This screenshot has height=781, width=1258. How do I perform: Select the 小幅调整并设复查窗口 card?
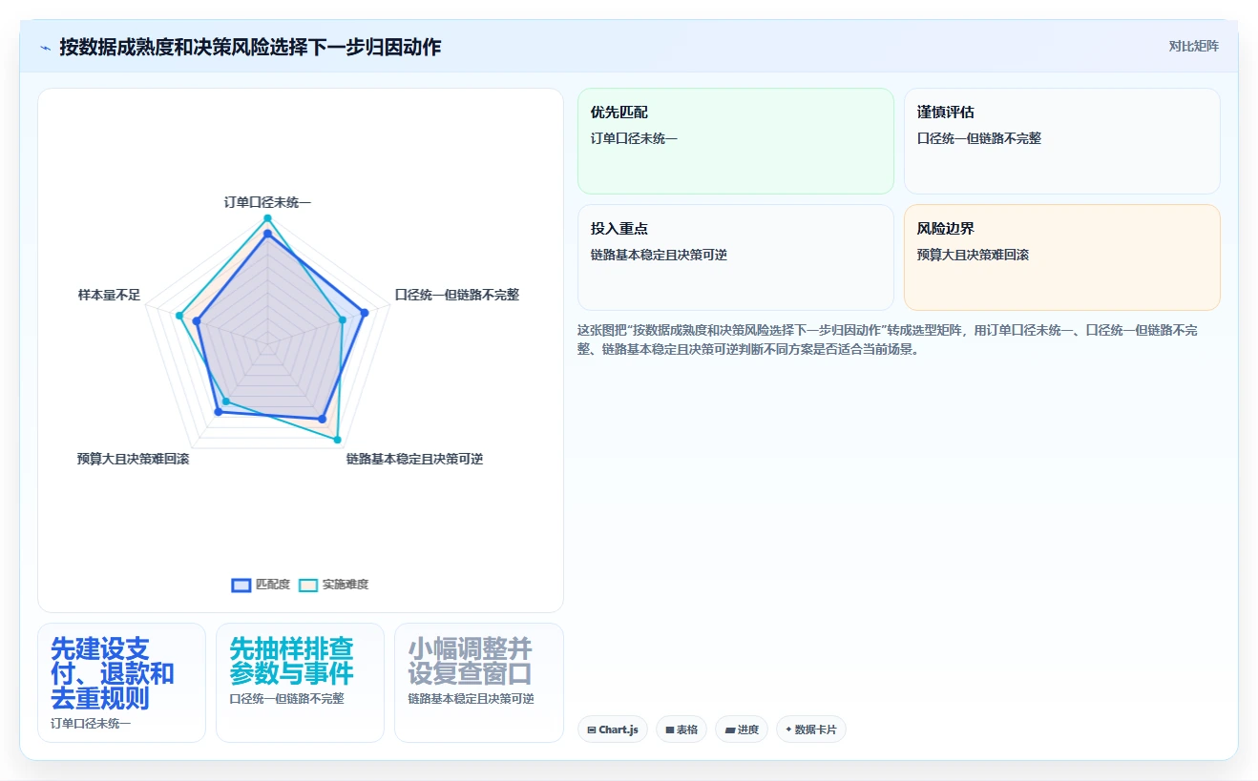(x=479, y=683)
